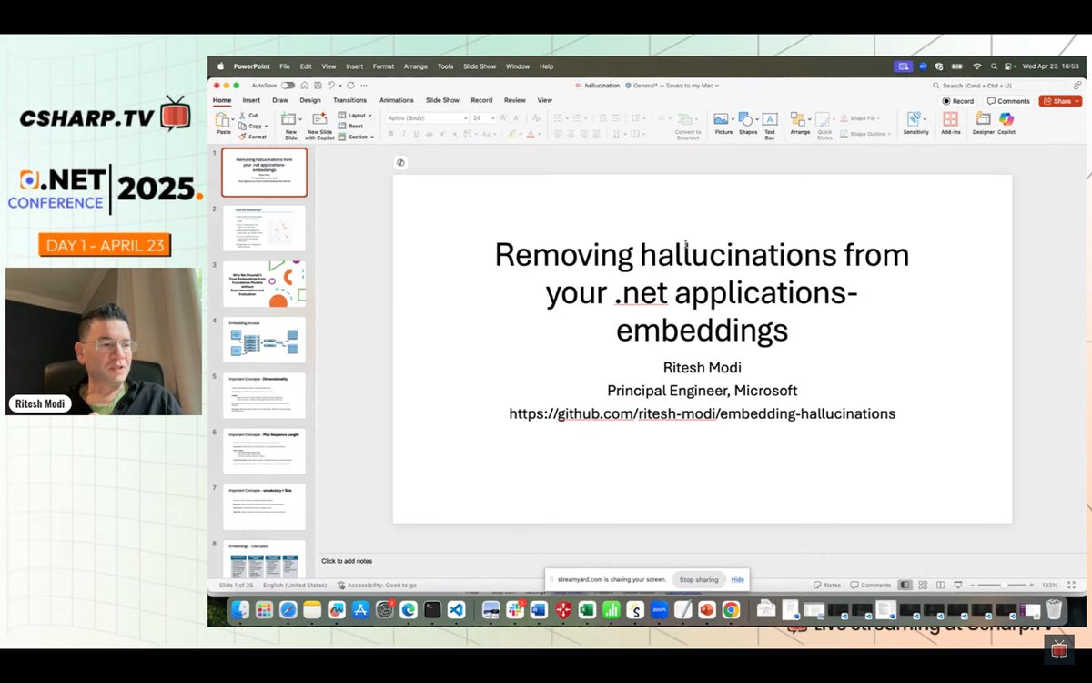Open the Animations tab
The image size is (1092, 683).
(396, 100)
